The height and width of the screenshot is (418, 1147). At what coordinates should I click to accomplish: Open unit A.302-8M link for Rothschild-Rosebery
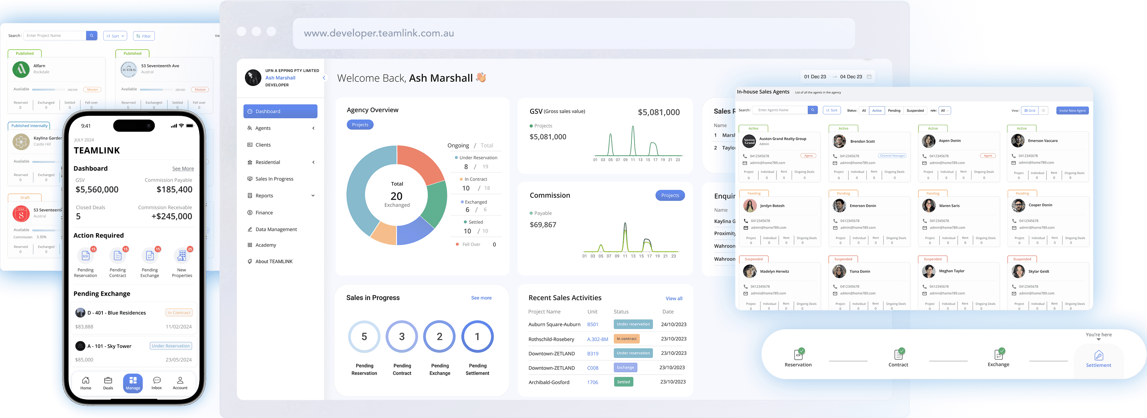597,339
